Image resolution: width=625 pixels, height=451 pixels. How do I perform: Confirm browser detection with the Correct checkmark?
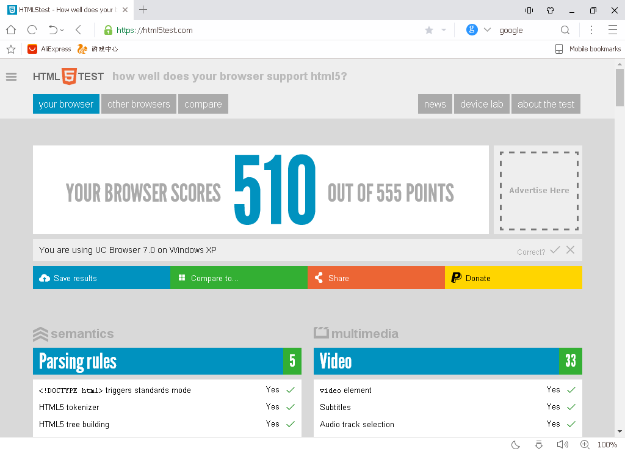click(555, 250)
